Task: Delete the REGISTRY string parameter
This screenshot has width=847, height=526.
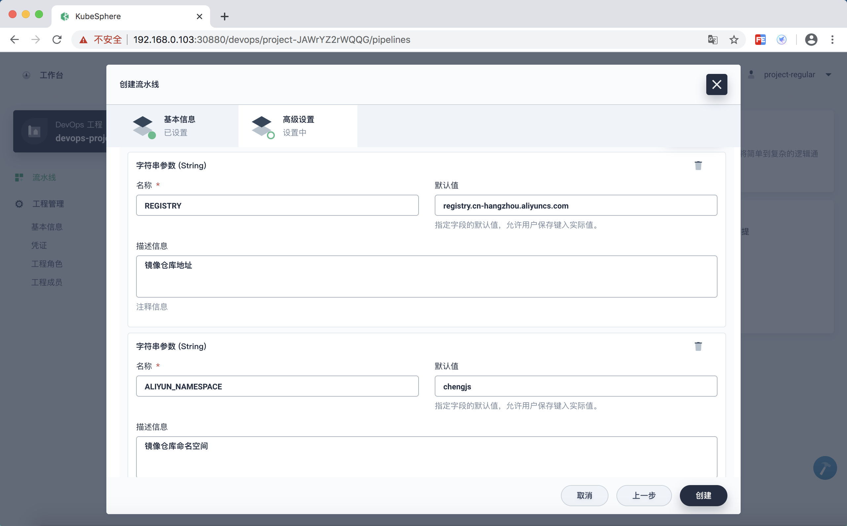Action: [x=698, y=166]
